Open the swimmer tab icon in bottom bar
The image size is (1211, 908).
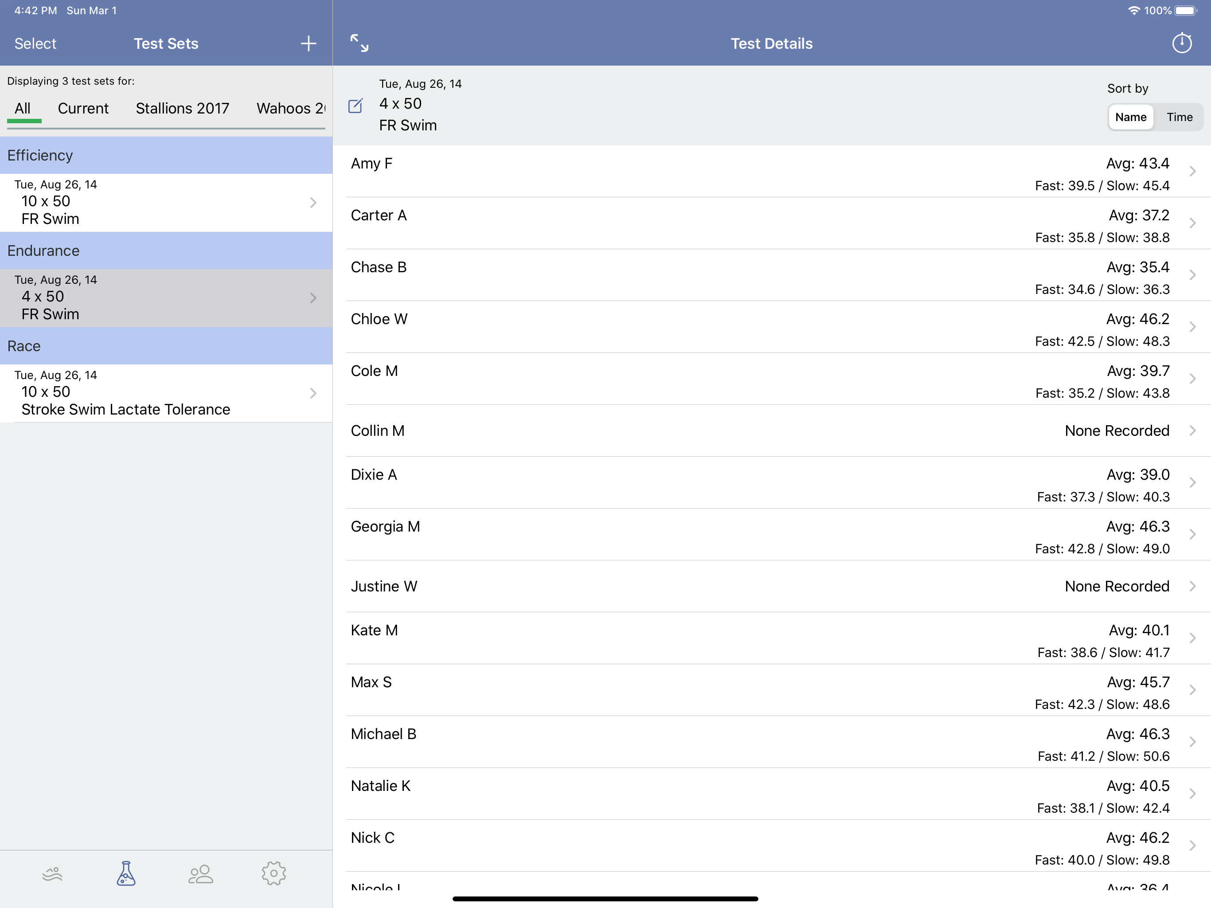tap(53, 874)
